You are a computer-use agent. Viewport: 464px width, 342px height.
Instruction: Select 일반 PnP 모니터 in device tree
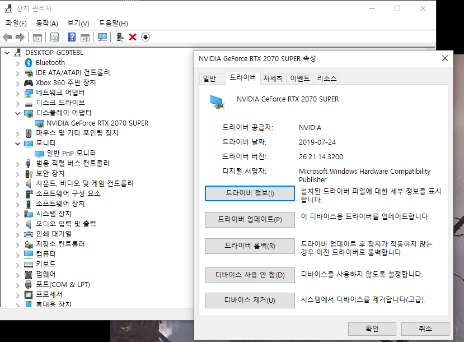tap(71, 153)
